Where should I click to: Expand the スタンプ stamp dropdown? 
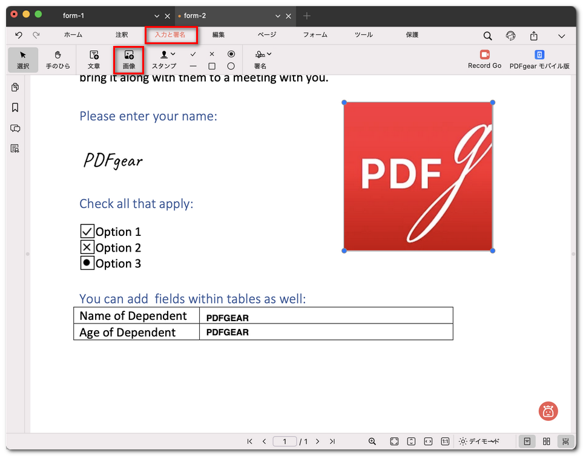(173, 54)
